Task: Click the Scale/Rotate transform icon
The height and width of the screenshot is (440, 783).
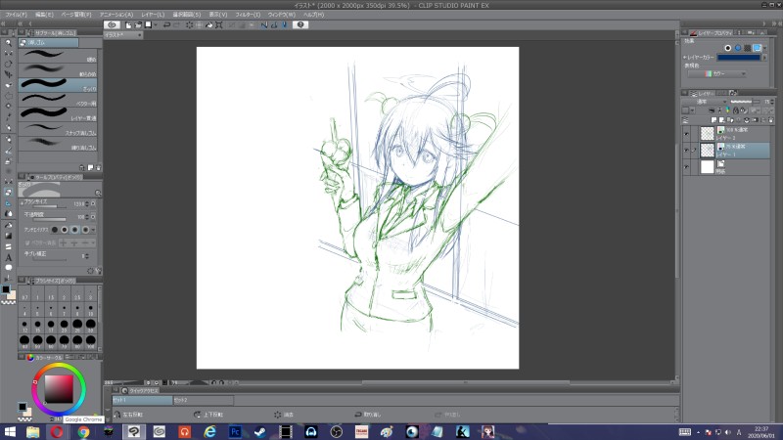Action: point(219,25)
